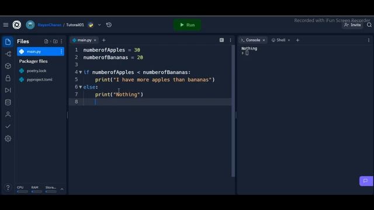
Task: Place the cursor on empty line 8
Action: coord(150,102)
